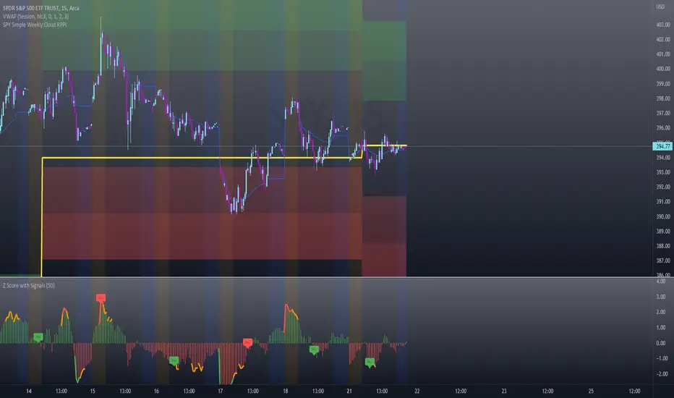Click the 0.00 level on the Z Score axis
The width and height of the screenshot is (674, 398).
661,343
